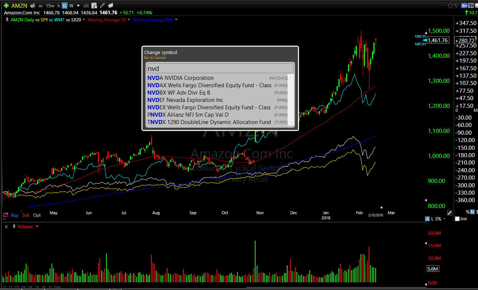Enable the Grid checkbox
This screenshot has height=290, width=478.
[457, 219]
